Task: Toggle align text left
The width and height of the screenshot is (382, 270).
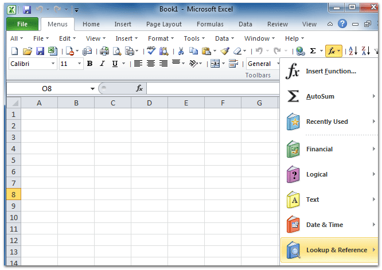Action: click(138, 64)
